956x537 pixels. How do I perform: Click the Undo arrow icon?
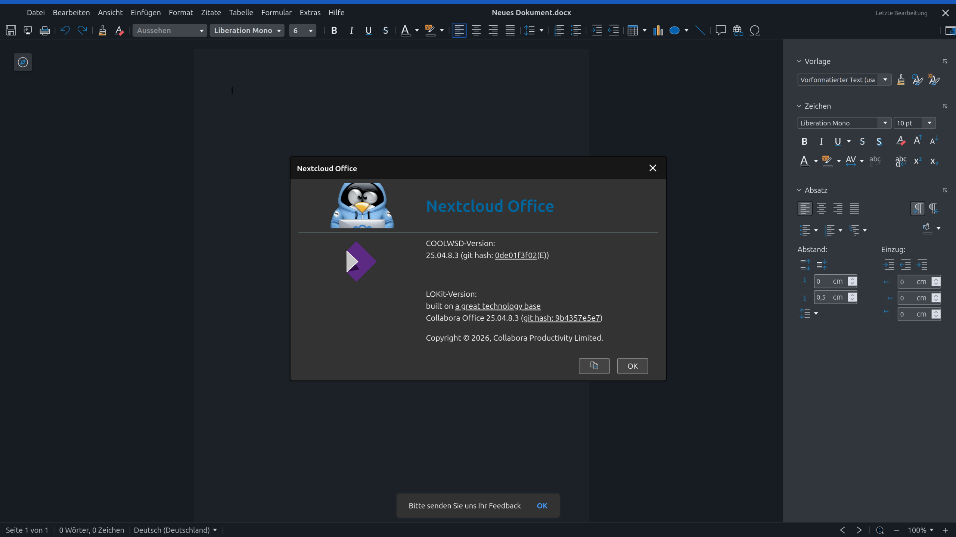point(65,31)
